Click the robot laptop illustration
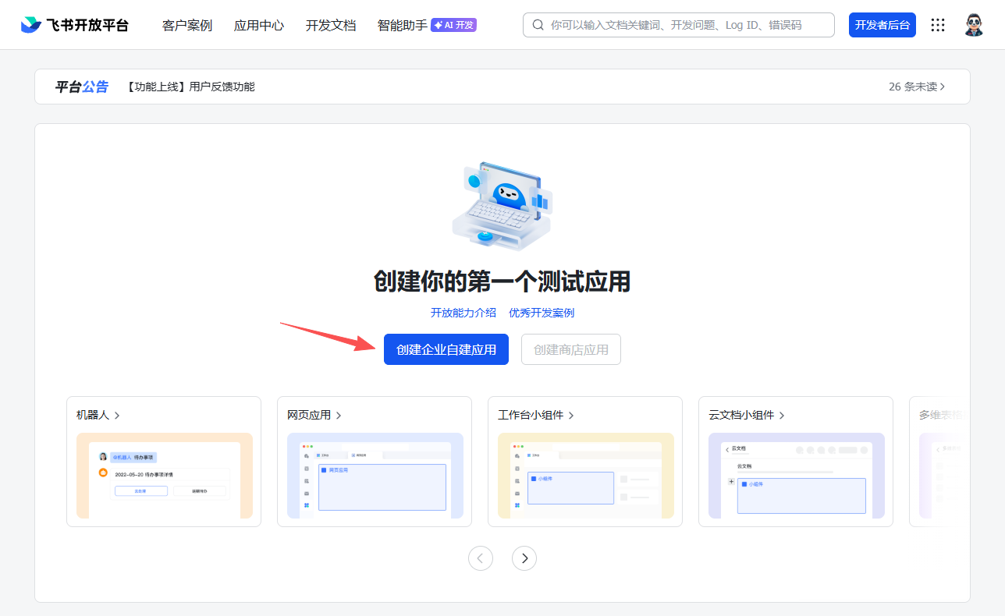 point(502,207)
